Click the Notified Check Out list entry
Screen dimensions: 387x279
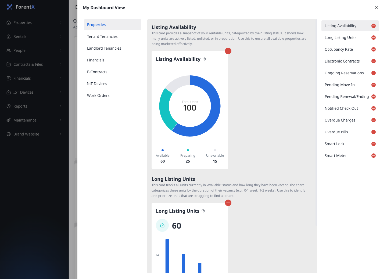(350, 108)
